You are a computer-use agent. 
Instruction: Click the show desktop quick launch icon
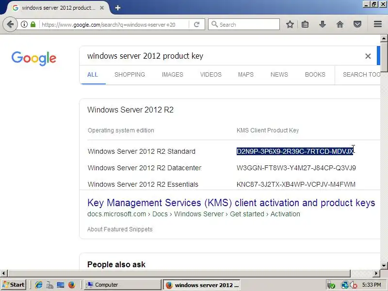click(x=61, y=285)
